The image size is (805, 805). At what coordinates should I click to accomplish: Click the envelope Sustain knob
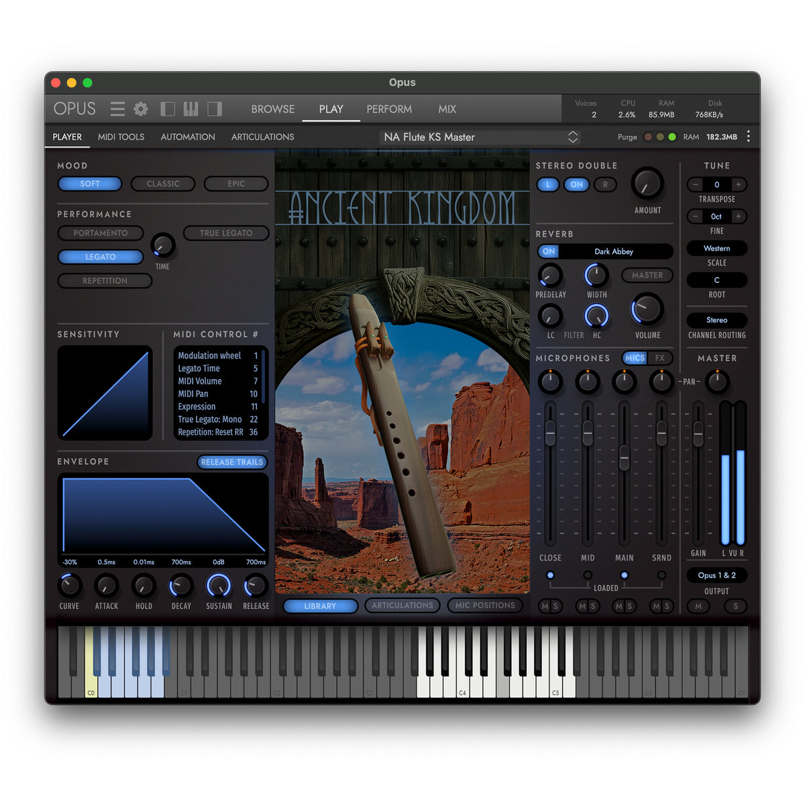219,586
